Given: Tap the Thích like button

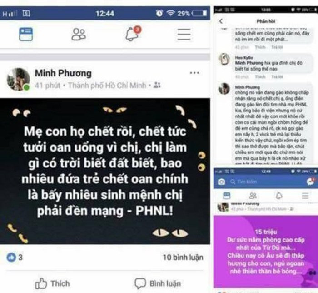Looking at the screenshot, I should 52,283.
